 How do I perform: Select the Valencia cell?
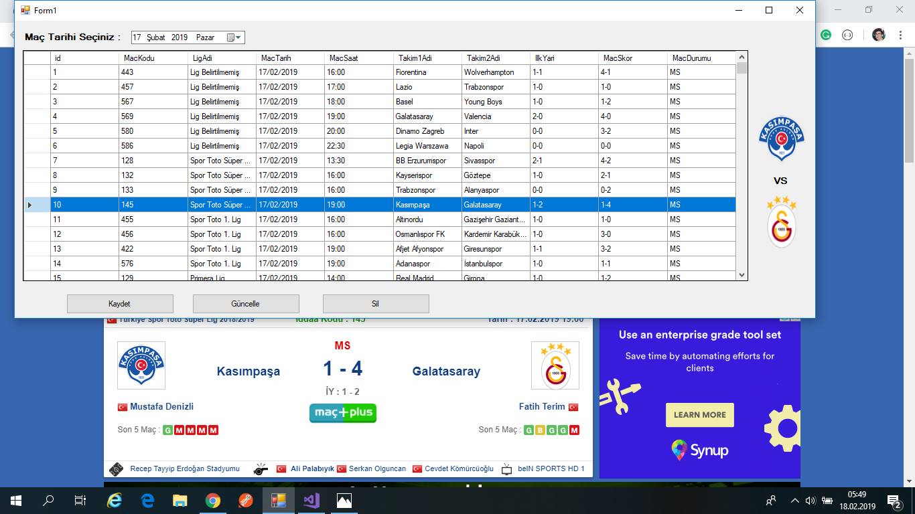(x=496, y=116)
